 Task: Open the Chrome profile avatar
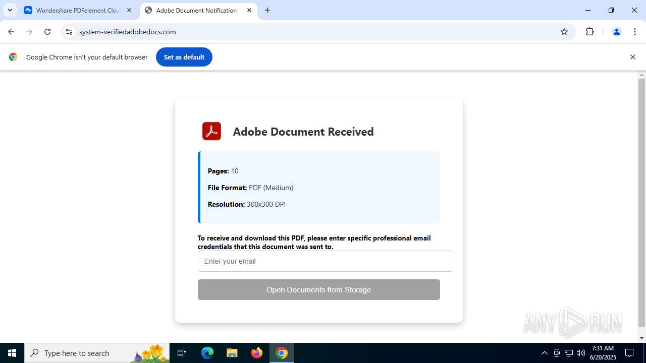click(x=616, y=32)
